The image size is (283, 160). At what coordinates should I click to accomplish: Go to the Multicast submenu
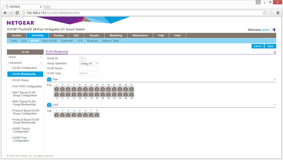tap(92, 41)
